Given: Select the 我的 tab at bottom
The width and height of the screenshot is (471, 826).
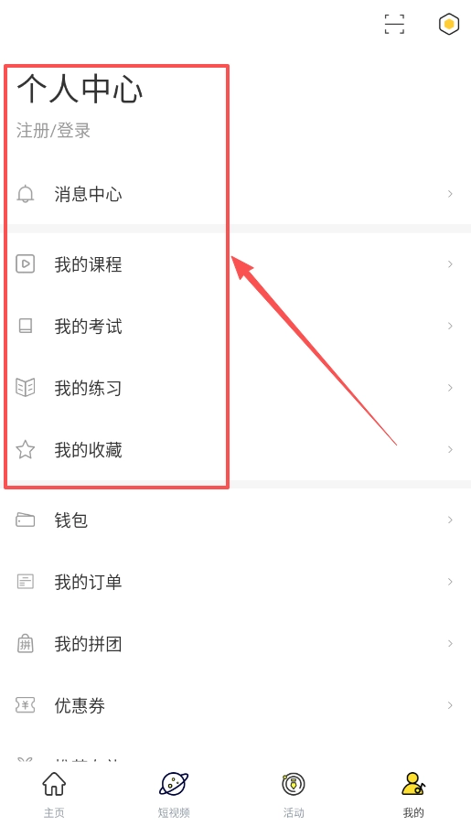Looking at the screenshot, I should pos(413,795).
